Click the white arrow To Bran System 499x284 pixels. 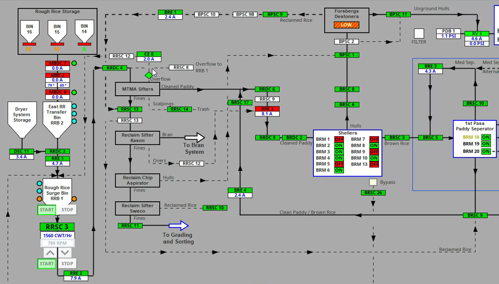coord(195,138)
